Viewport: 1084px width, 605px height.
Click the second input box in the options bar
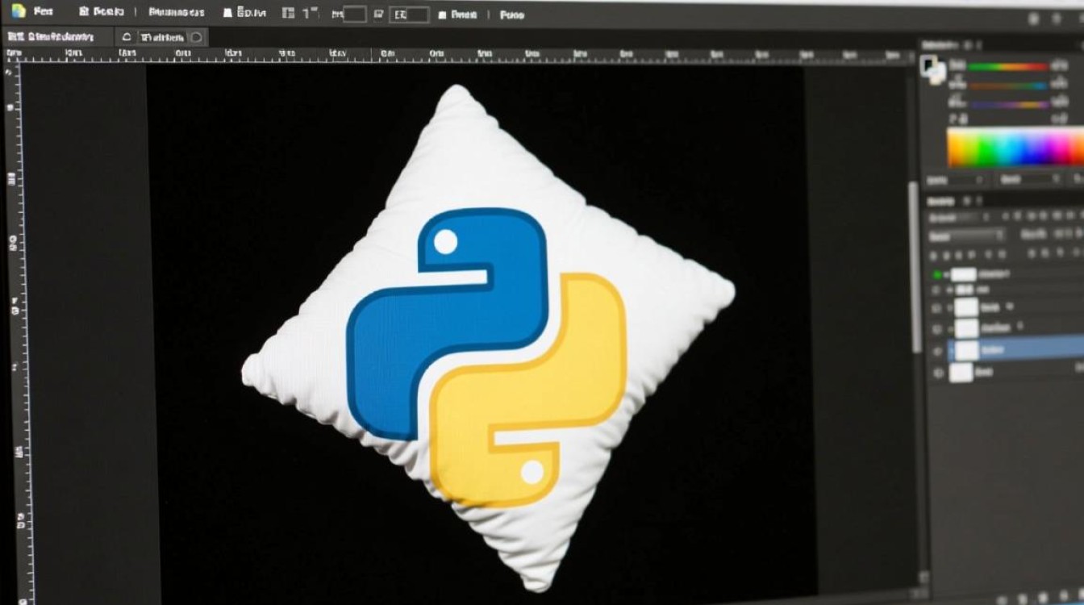[407, 15]
